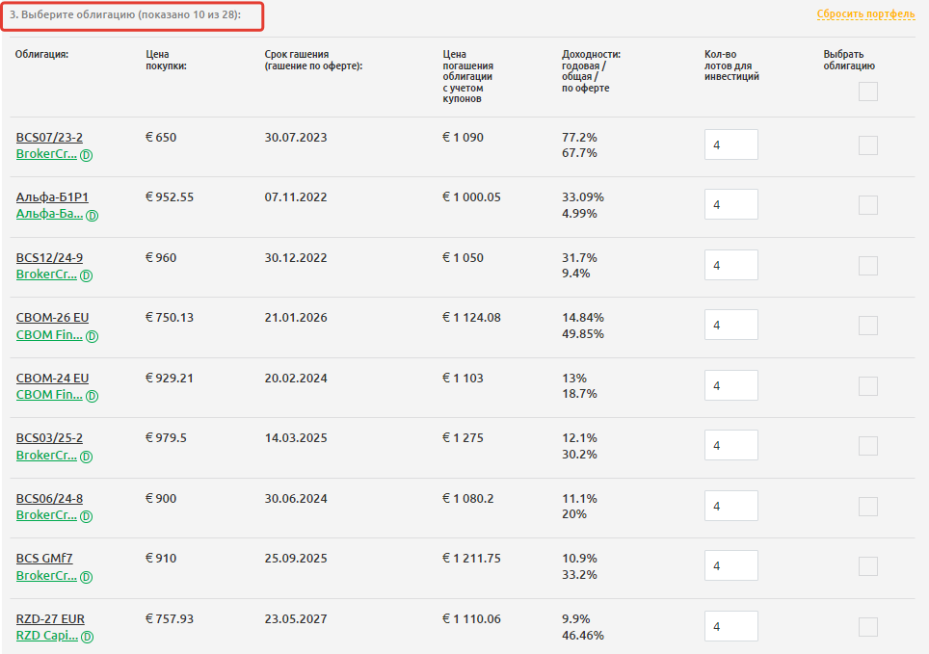This screenshot has width=929, height=654.
Task: Select the CBOM-26 EU bond checkbox
Action: [868, 326]
